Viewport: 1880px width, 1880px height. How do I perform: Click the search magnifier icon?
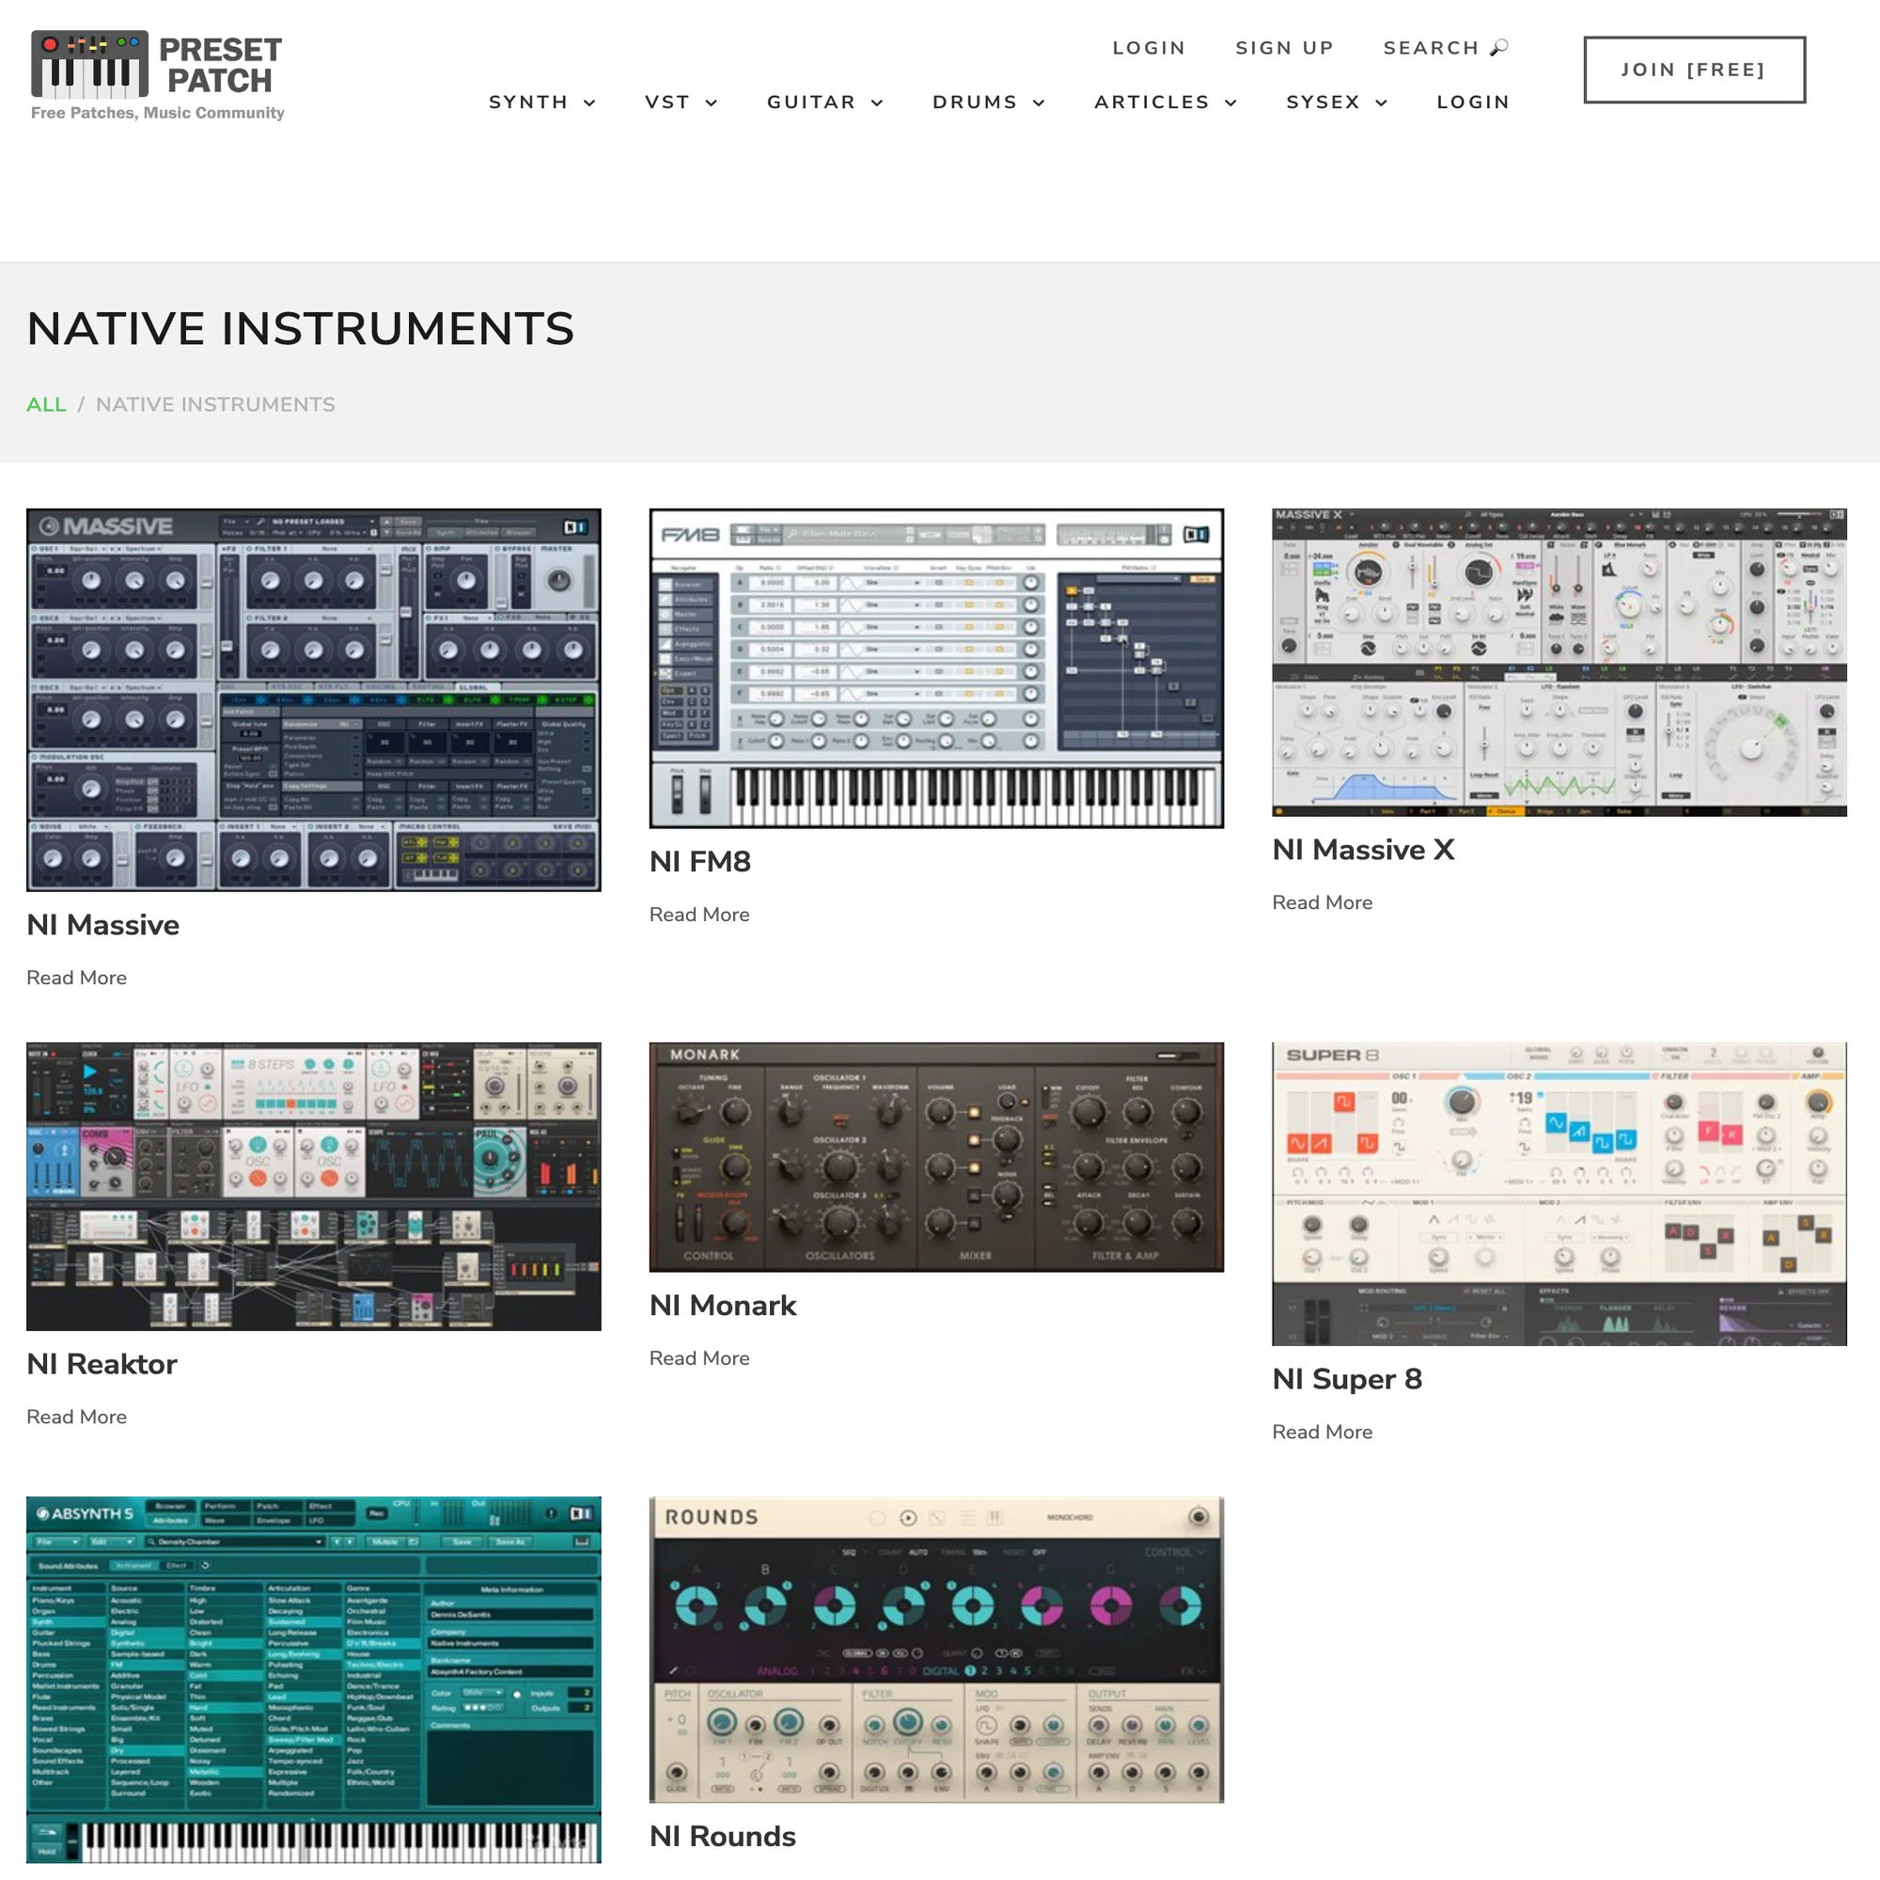click(1499, 48)
